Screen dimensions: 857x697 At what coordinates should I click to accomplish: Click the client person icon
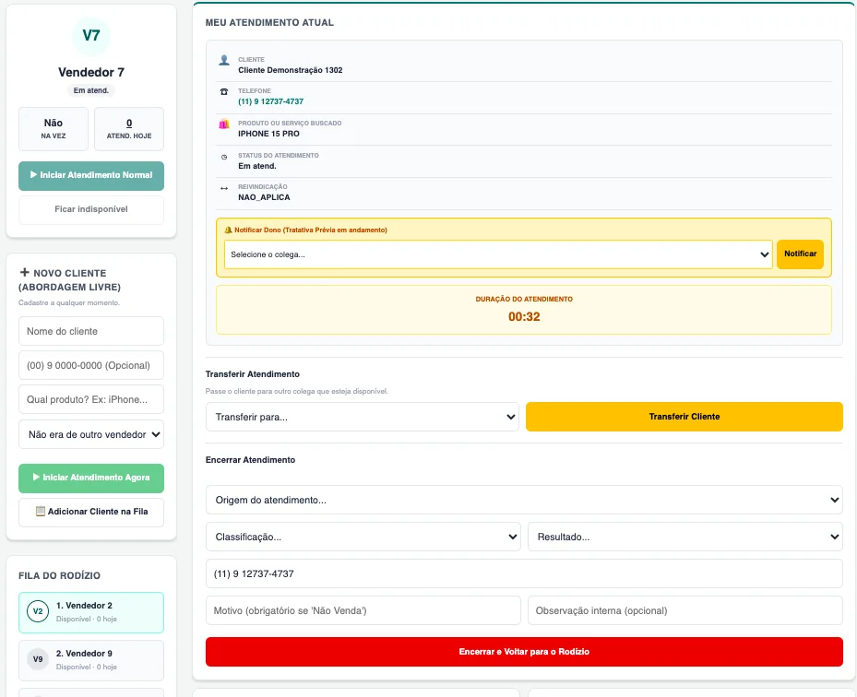(x=224, y=60)
